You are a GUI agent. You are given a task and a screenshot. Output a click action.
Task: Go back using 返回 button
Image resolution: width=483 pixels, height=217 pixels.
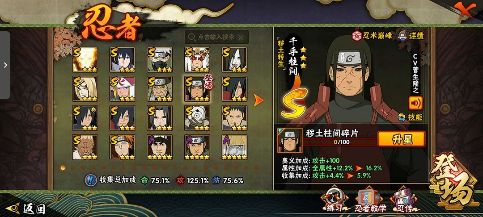26,209
